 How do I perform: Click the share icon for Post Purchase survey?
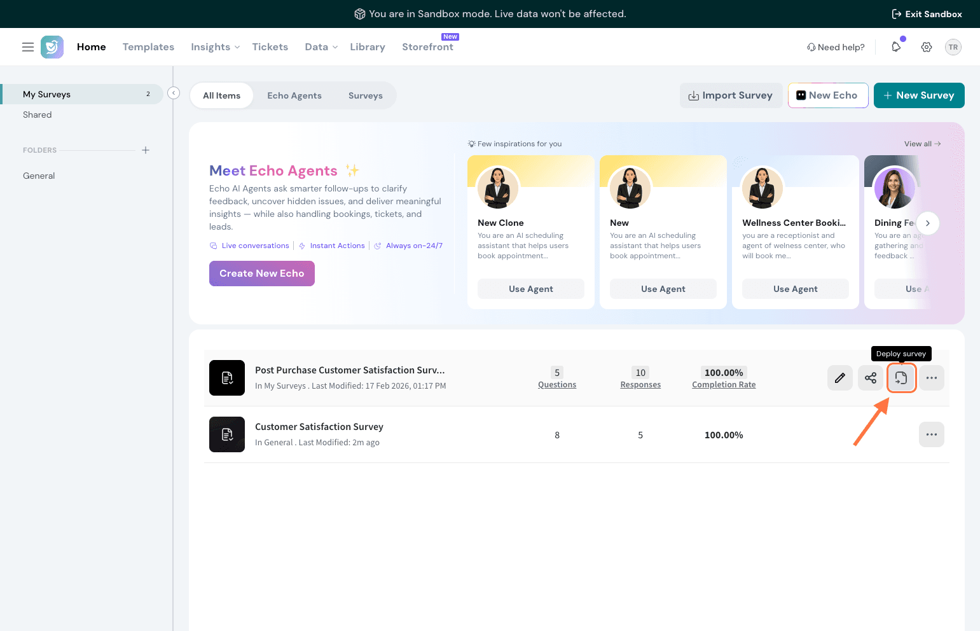[x=870, y=378]
